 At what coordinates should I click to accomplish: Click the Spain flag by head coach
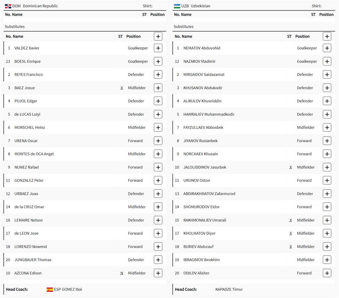(50, 289)
